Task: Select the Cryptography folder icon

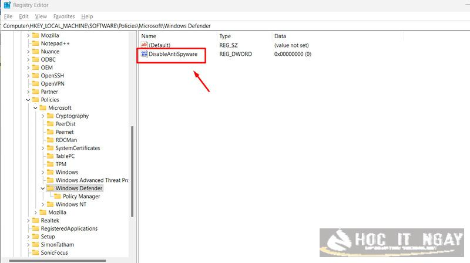Action: (x=51, y=116)
